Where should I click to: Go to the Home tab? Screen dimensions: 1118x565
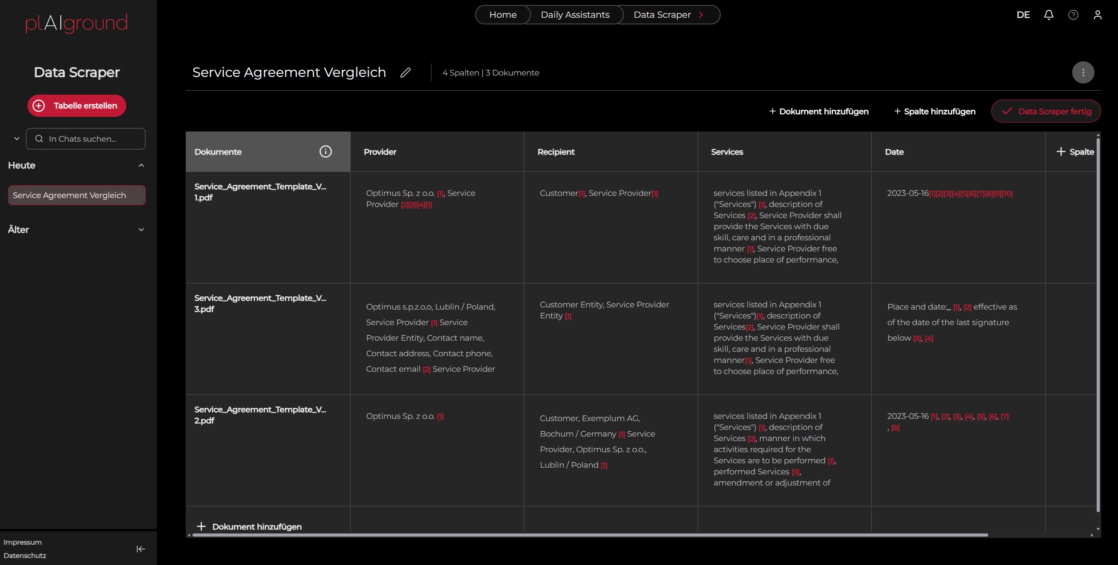pos(503,15)
